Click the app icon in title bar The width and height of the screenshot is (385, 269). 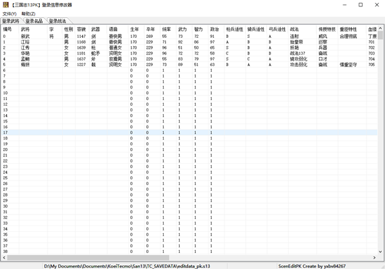coord(5,4)
